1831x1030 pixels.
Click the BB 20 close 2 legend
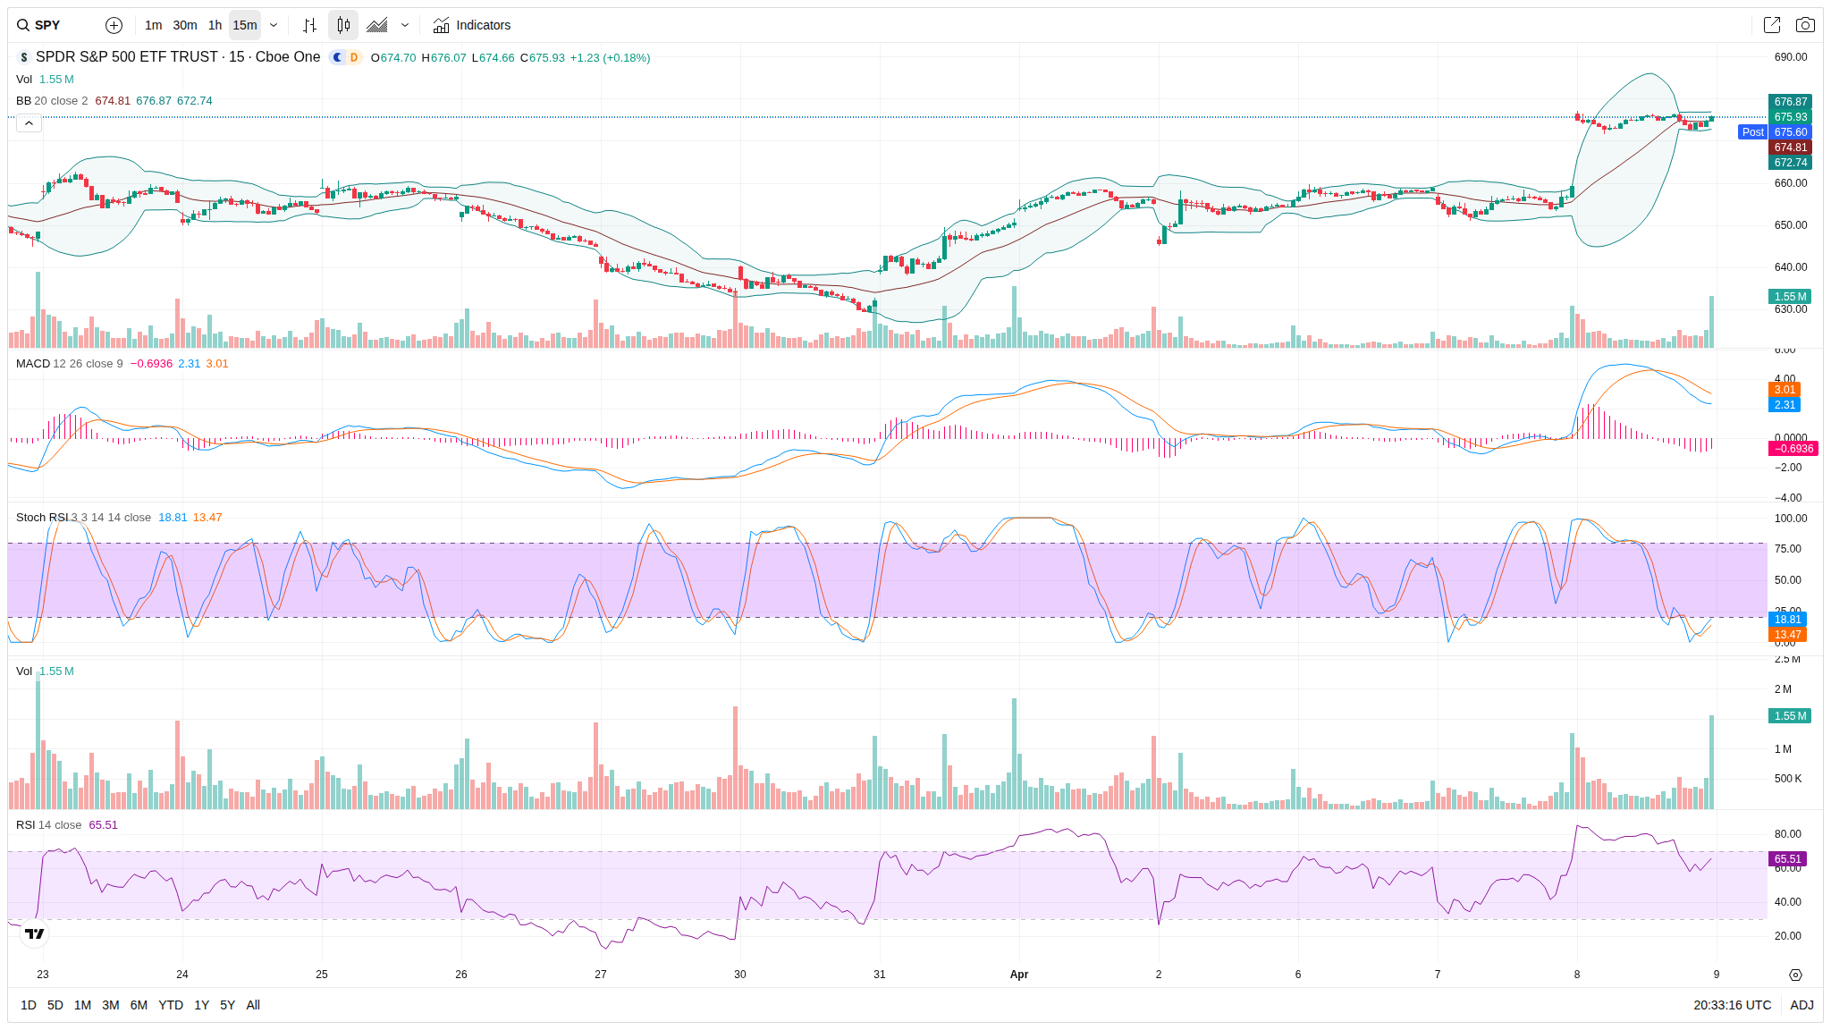(52, 101)
